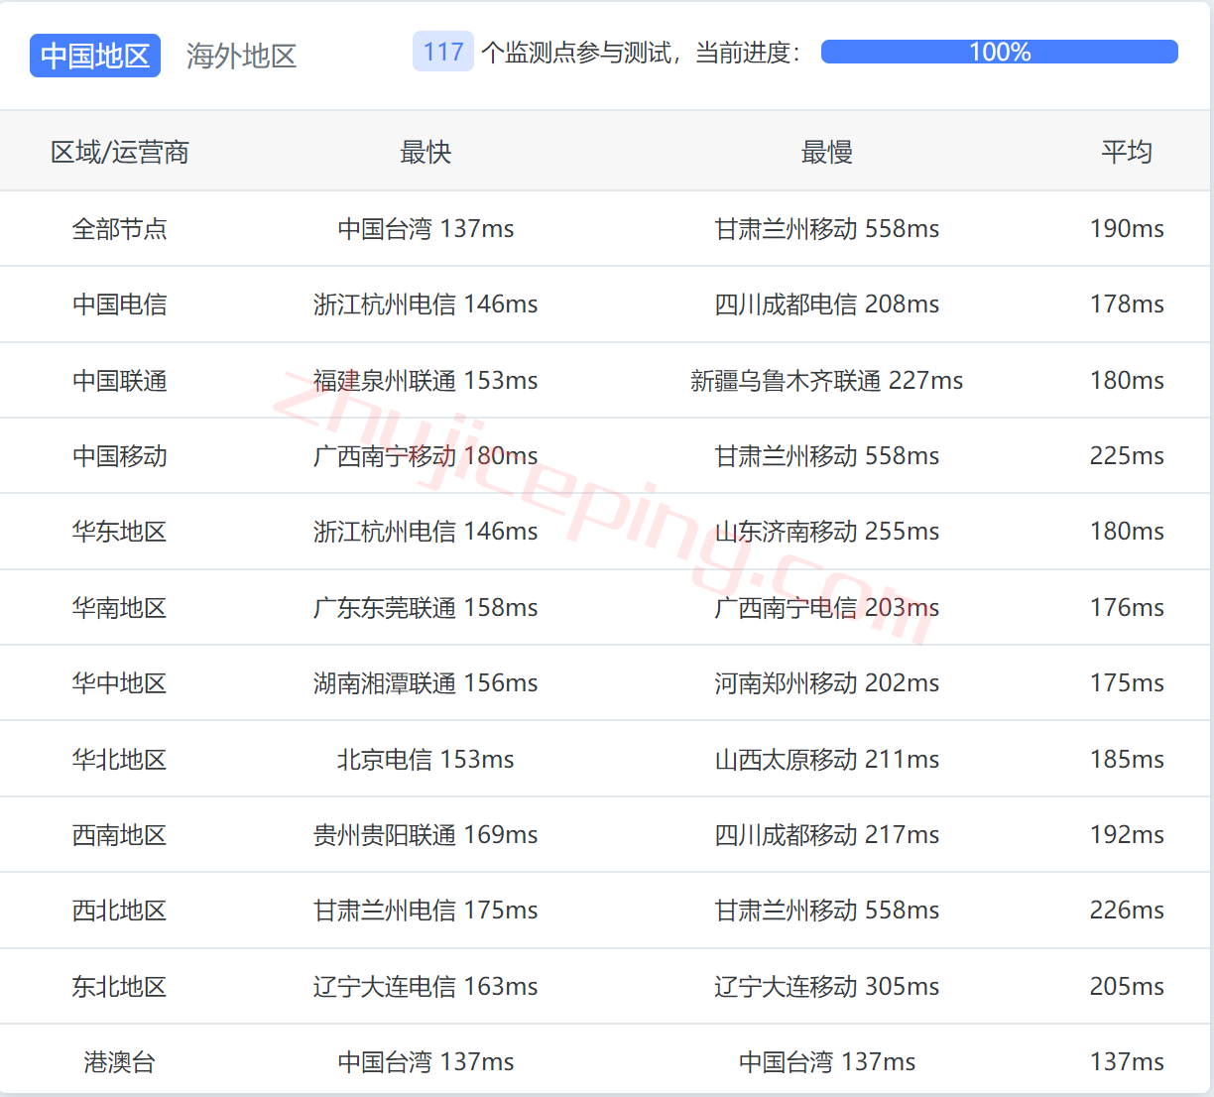Select the 东北地区 row label
Viewport: 1214px width, 1097px height.
[120, 987]
